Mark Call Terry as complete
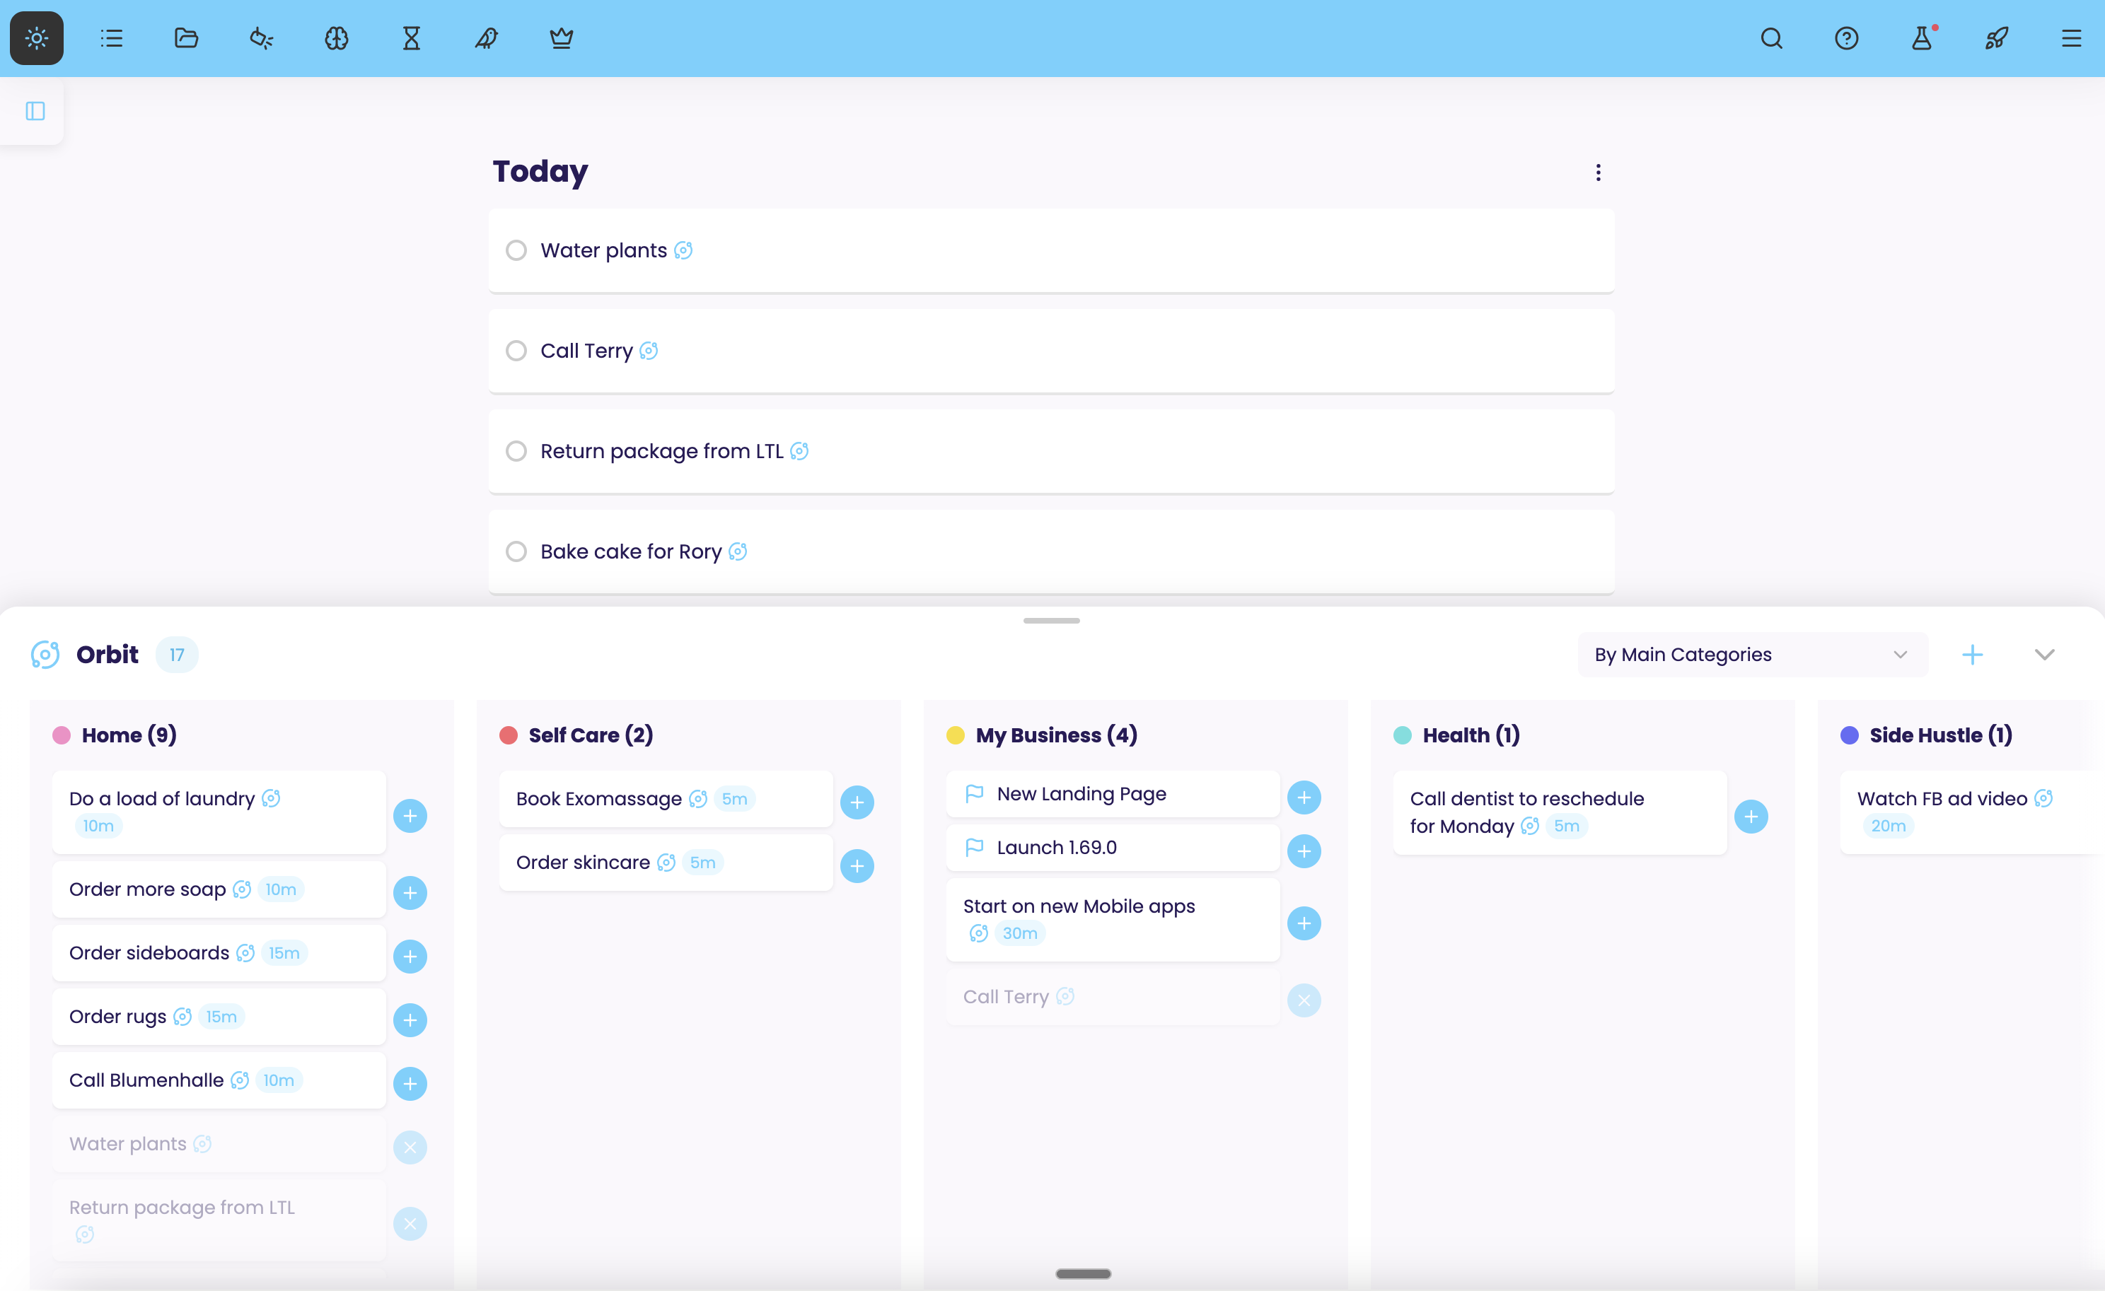The image size is (2105, 1291). pyautogui.click(x=516, y=351)
